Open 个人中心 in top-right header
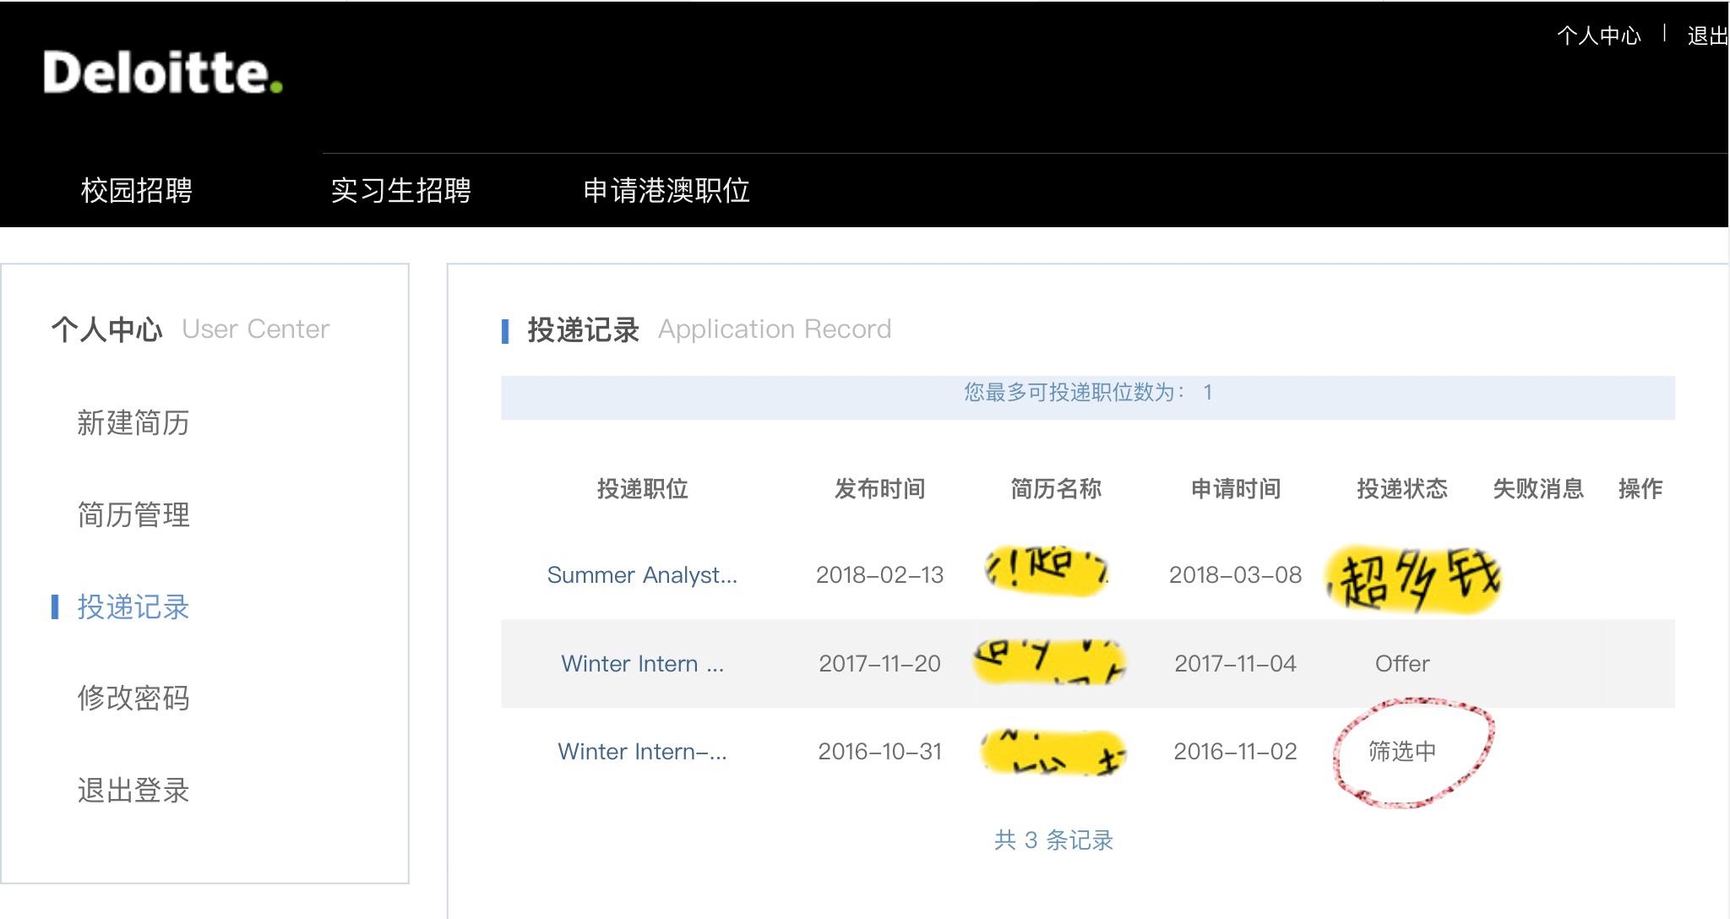Image resolution: width=1730 pixels, height=919 pixels. 1598,35
